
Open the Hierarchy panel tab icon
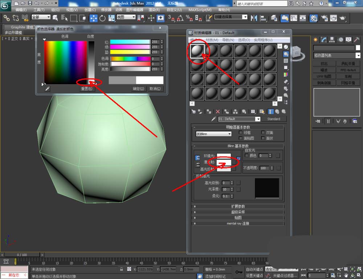pos(332,40)
